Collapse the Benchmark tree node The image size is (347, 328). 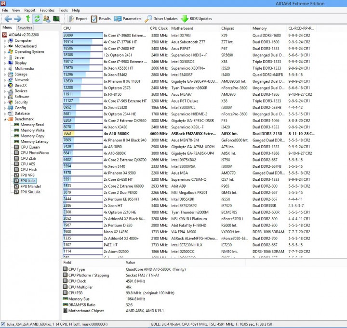point(5,119)
